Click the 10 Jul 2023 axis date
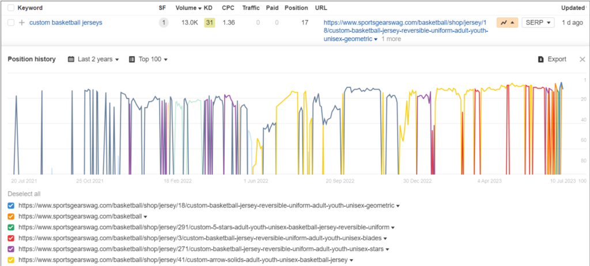Viewport: 590px width, 266px height. coord(563,181)
